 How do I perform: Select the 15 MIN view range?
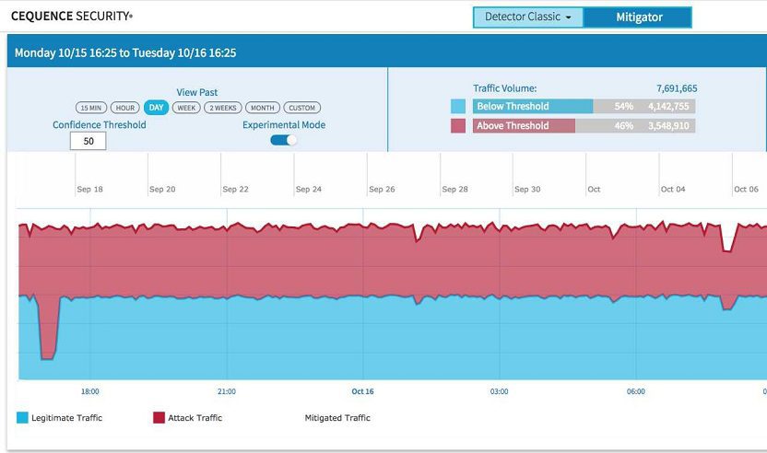89,108
